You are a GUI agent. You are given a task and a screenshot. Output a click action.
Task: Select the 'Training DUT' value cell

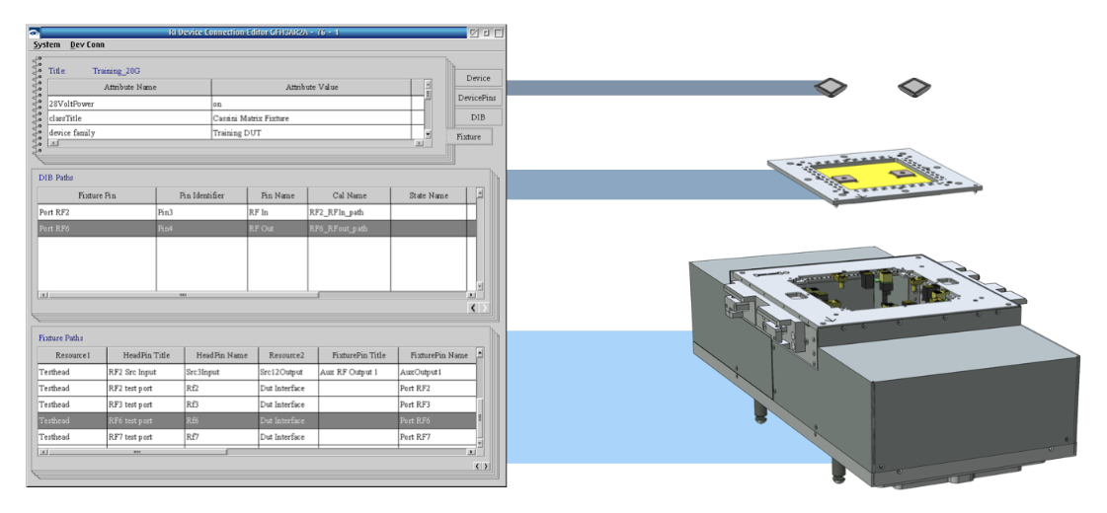[311, 132]
